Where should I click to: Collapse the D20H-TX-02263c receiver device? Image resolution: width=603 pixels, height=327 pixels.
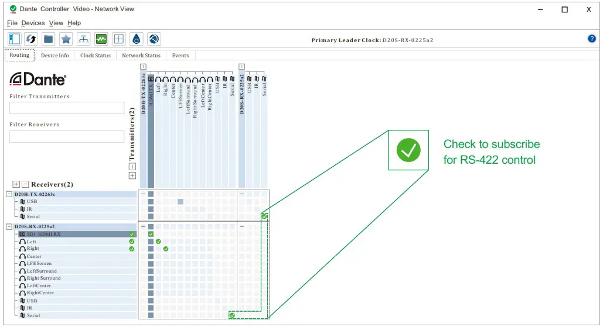[x=9, y=194]
